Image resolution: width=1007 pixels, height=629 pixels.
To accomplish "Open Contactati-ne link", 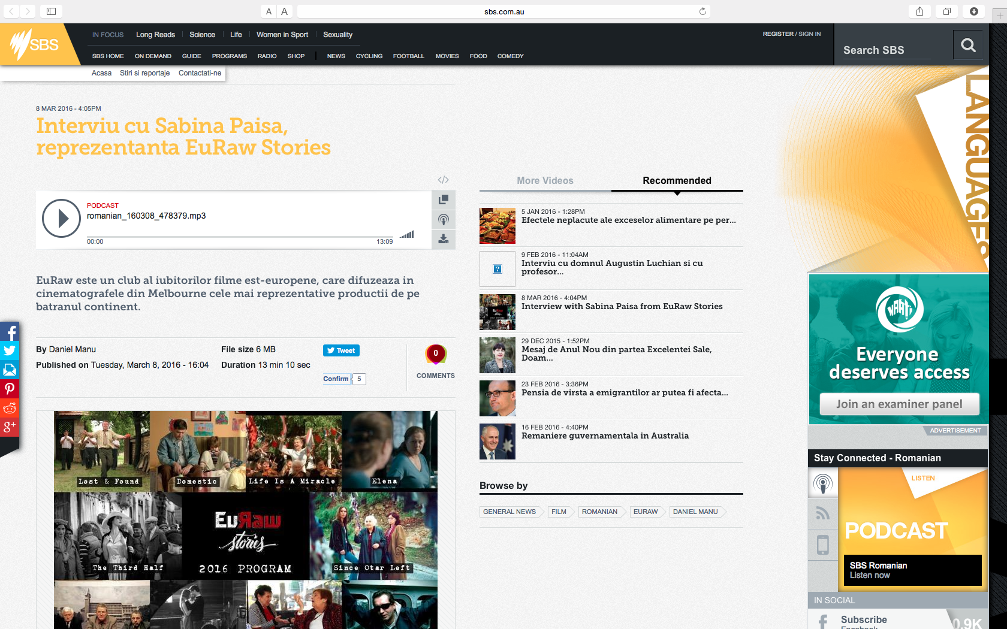I will click(x=200, y=73).
